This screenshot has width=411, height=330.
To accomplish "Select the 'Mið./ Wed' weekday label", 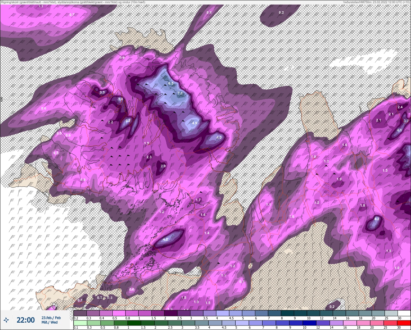I will coord(49,322).
